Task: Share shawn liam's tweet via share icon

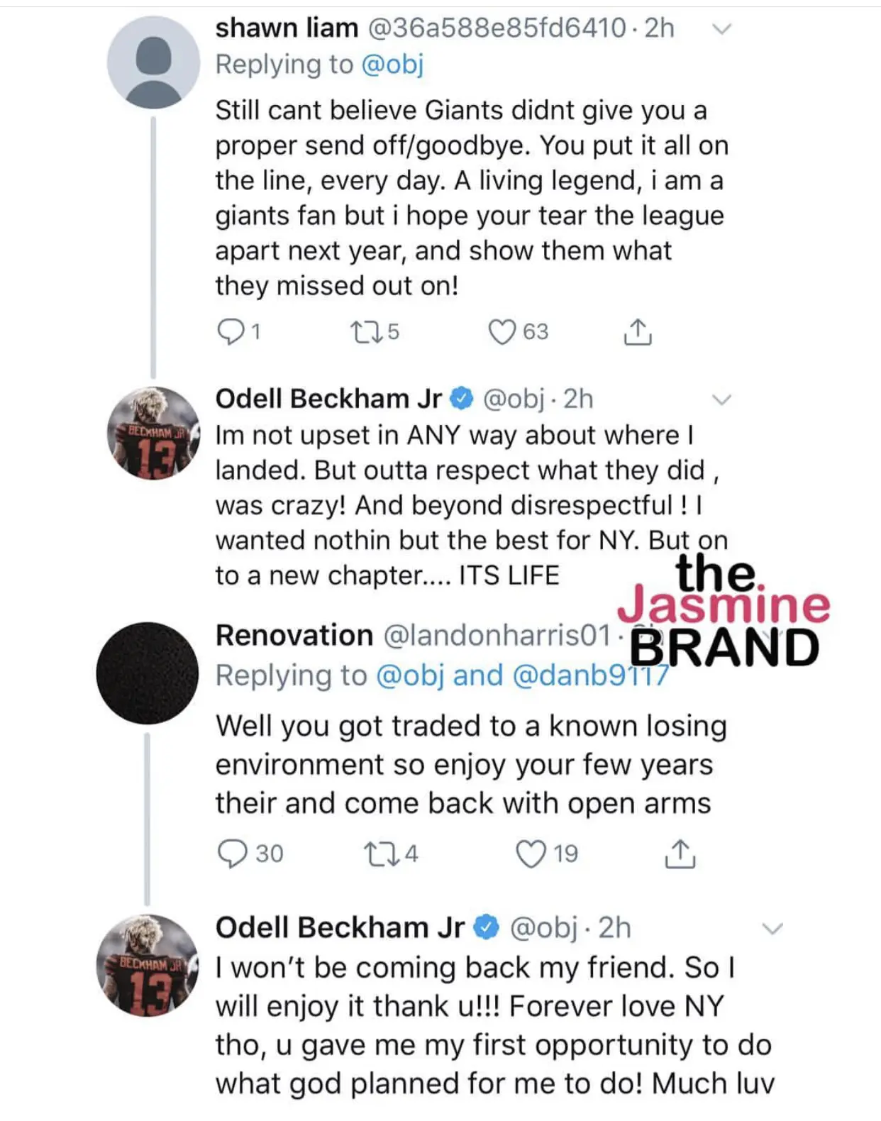Action: 637,331
